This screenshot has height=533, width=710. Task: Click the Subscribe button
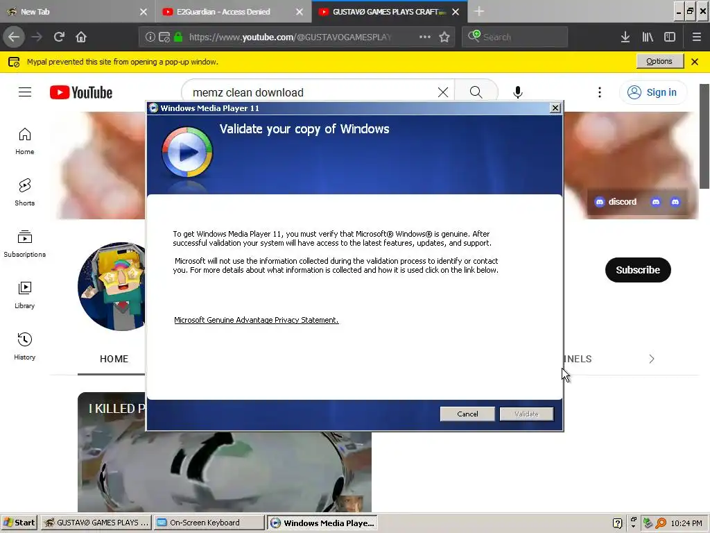coord(638,270)
